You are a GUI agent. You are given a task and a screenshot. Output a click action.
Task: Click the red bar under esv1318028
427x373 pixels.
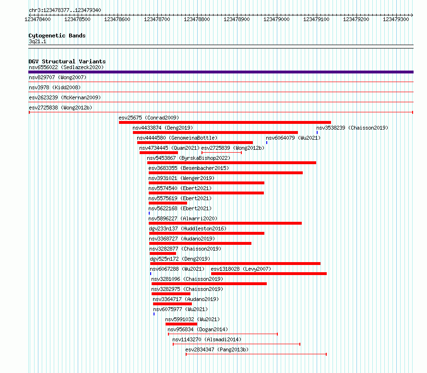click(269, 274)
